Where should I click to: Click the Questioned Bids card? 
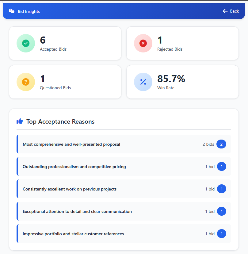click(65, 82)
